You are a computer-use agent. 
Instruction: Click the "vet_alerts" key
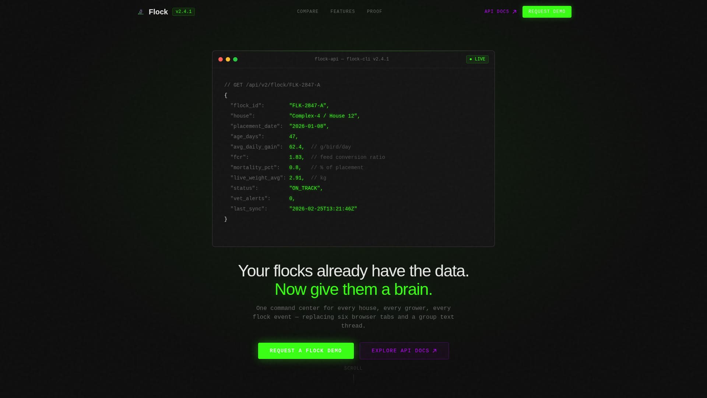(250, 199)
